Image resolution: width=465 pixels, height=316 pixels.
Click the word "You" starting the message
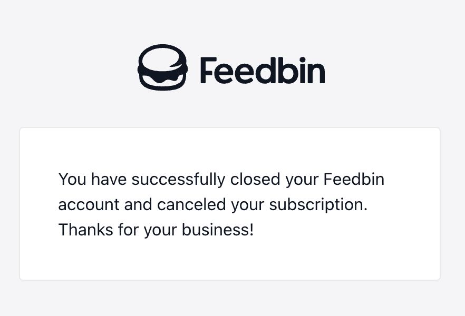pyautogui.click(x=72, y=180)
